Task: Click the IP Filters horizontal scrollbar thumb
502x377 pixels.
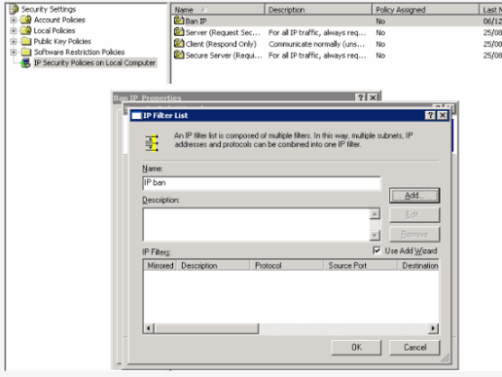Action: point(206,328)
